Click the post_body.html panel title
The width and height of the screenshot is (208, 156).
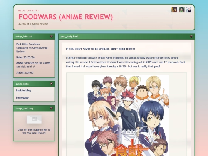pos(69,37)
